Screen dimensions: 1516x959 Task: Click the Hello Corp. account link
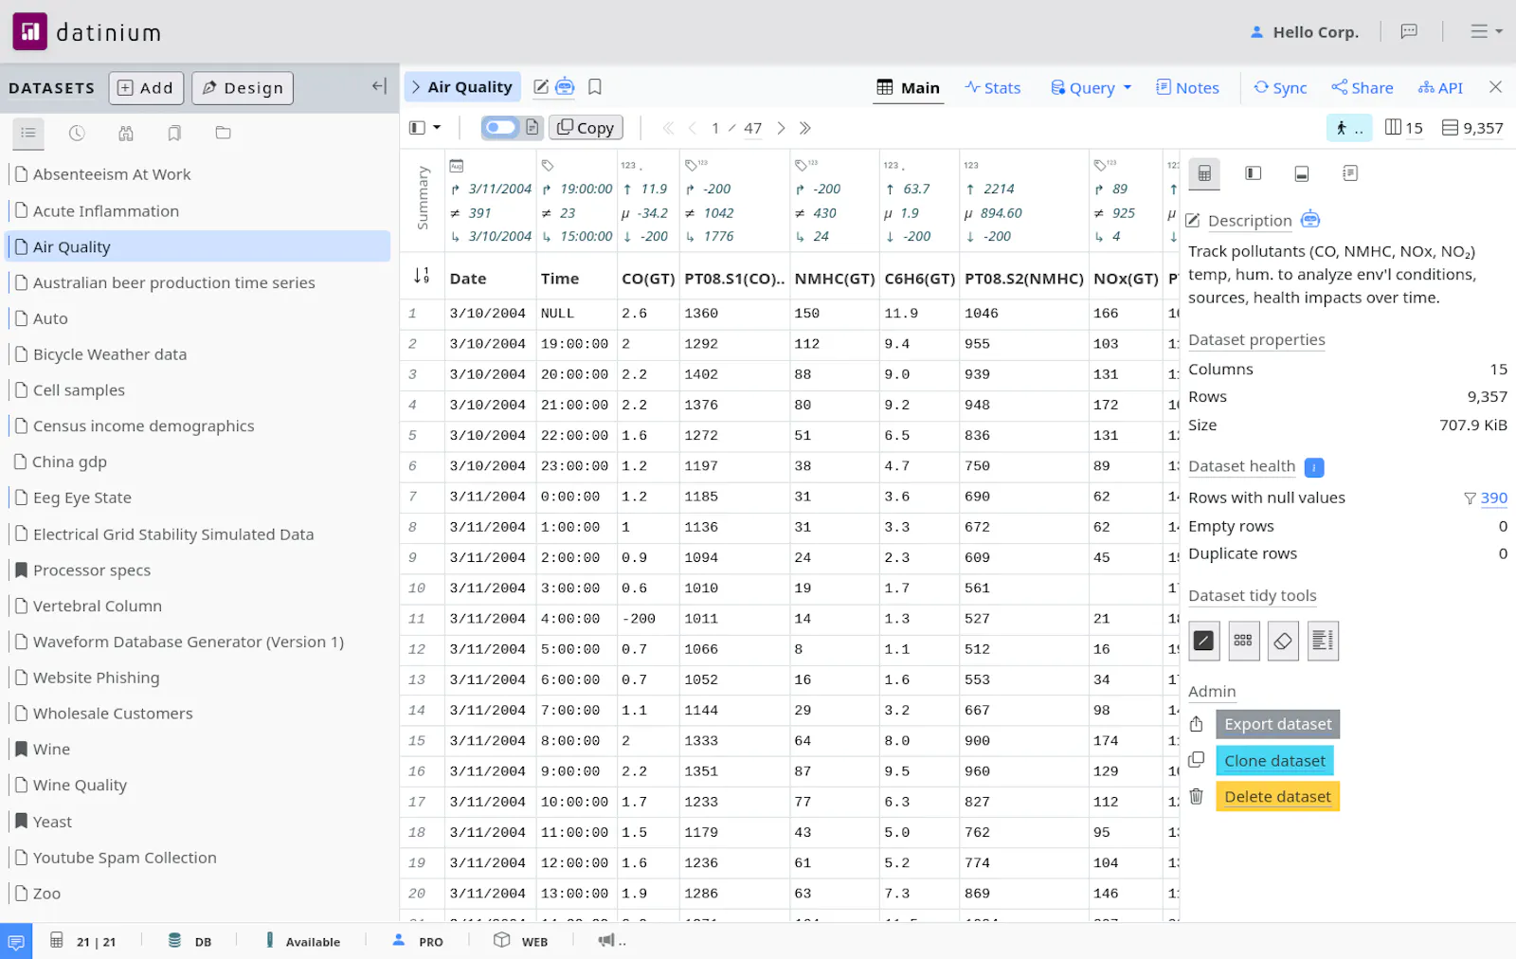[x=1305, y=31]
